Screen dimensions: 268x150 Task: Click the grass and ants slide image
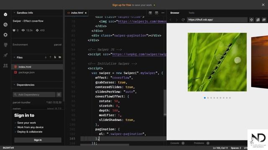point(217,62)
